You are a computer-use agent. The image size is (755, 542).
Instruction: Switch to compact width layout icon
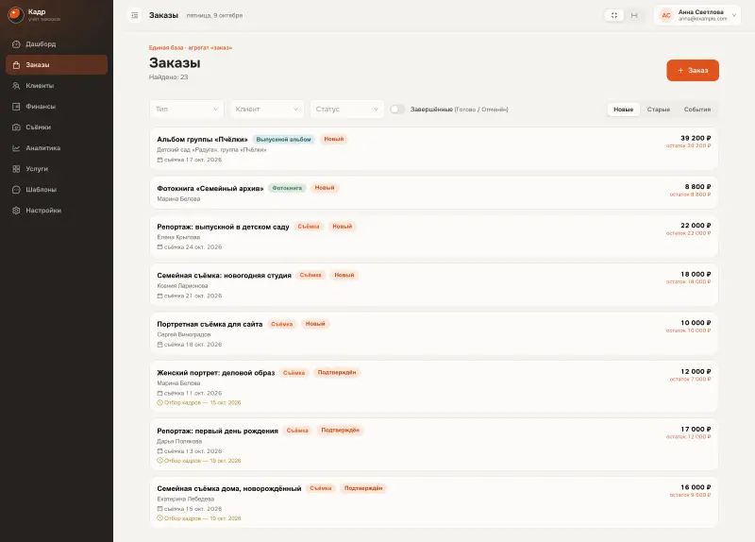(614, 15)
